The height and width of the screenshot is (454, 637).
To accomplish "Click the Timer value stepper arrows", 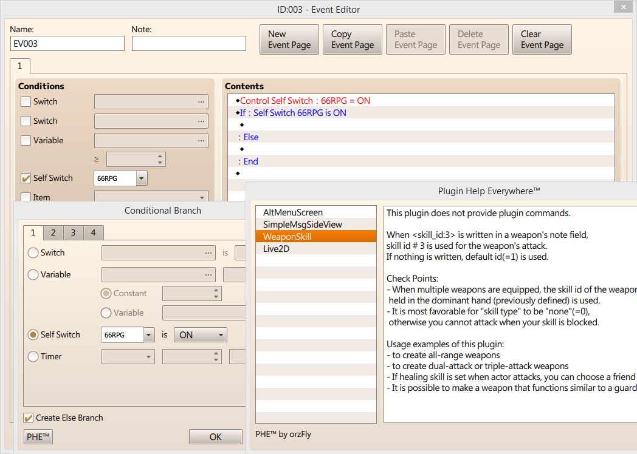I will click(x=216, y=357).
